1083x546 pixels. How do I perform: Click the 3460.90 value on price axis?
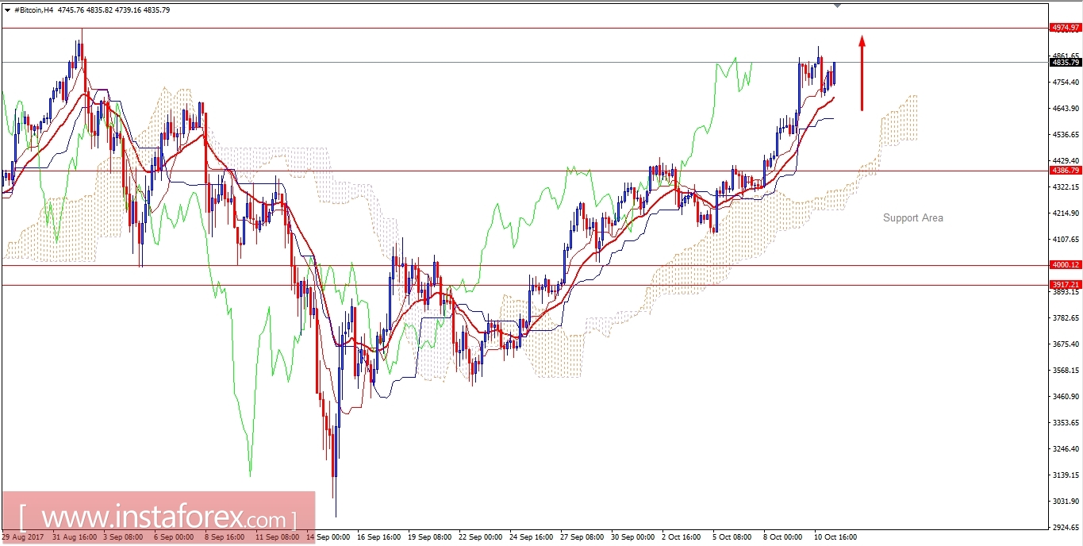coord(1065,397)
